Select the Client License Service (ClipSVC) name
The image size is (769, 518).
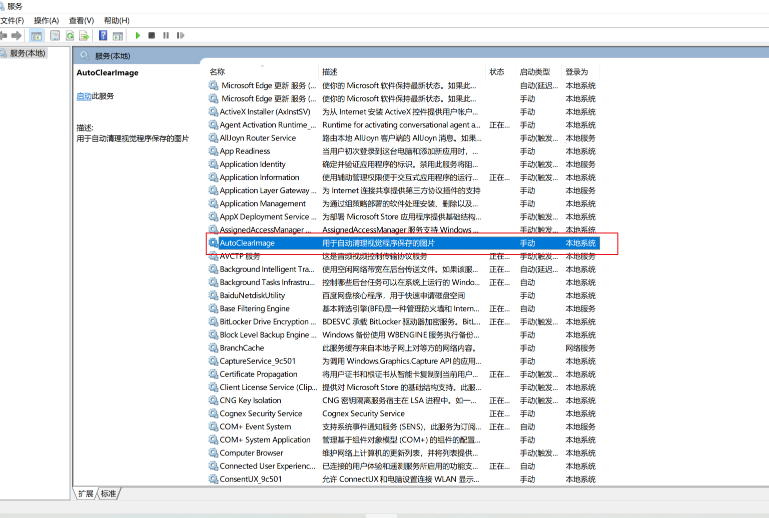(x=268, y=387)
